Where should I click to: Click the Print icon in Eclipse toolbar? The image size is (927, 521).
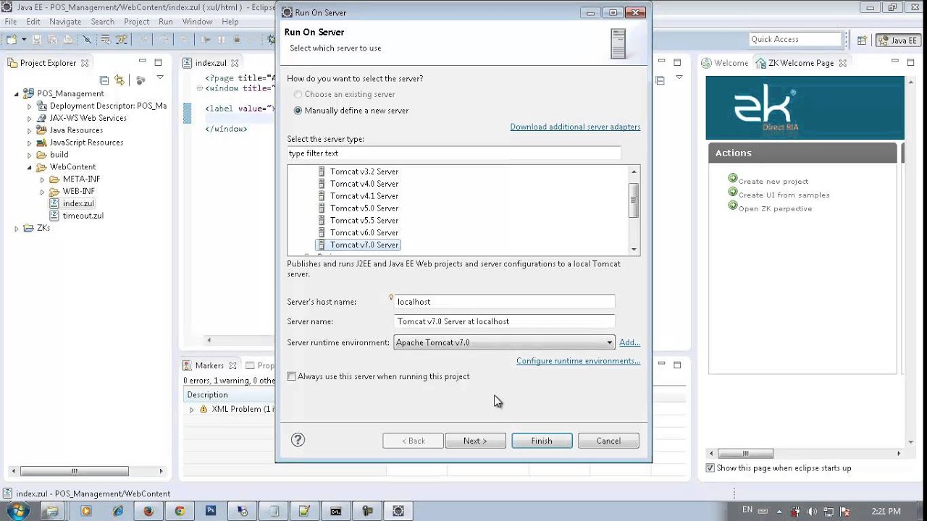68,39
